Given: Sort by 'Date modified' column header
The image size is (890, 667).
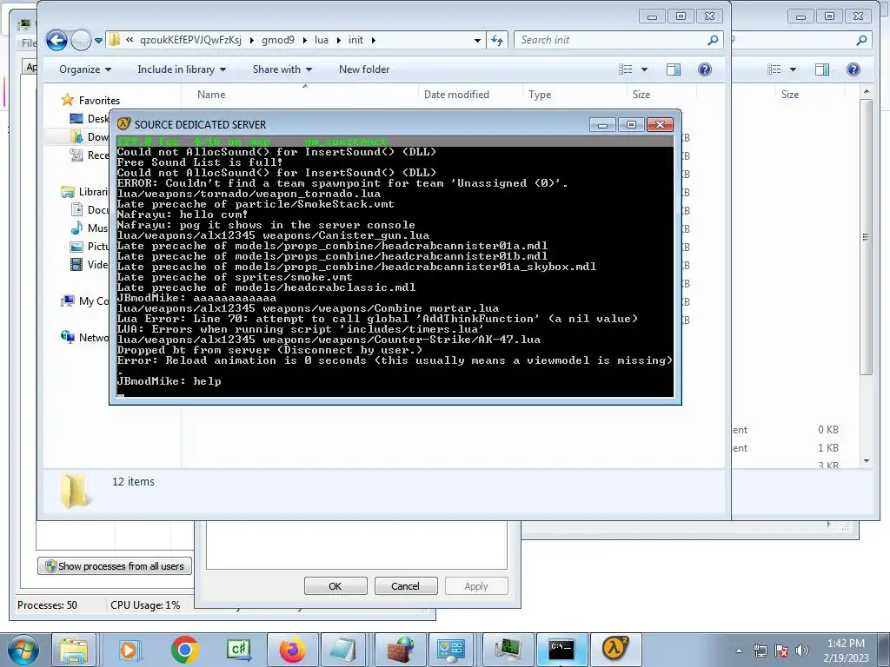Looking at the screenshot, I should (456, 95).
